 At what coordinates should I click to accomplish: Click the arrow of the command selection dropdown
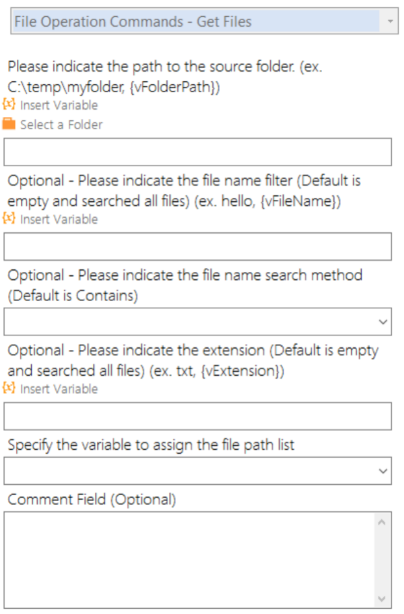(x=390, y=21)
